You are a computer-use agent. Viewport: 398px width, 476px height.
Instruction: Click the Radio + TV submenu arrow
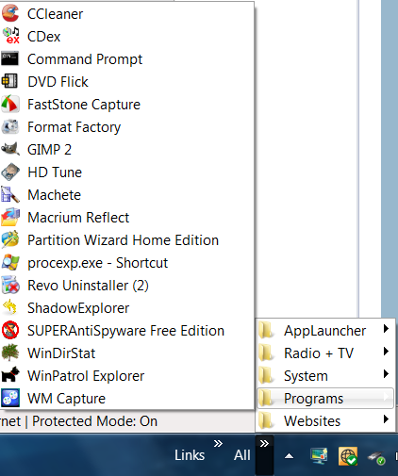386,352
